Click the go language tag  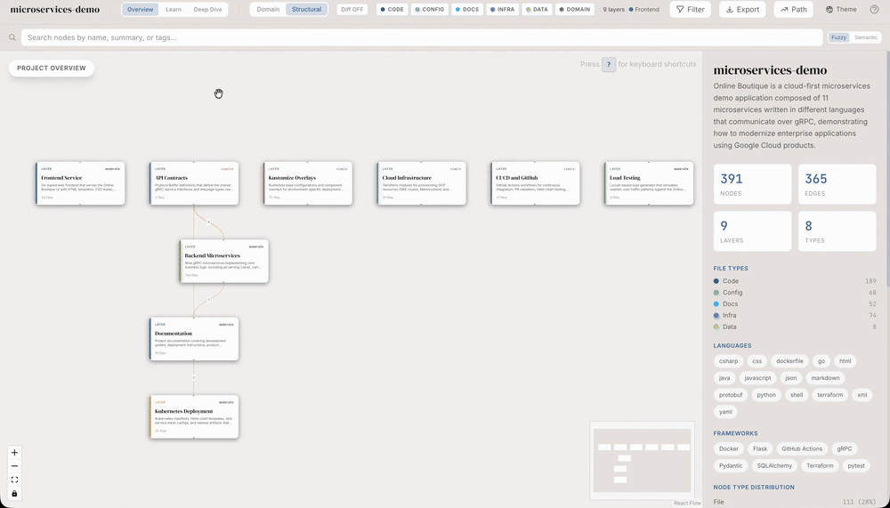821,361
